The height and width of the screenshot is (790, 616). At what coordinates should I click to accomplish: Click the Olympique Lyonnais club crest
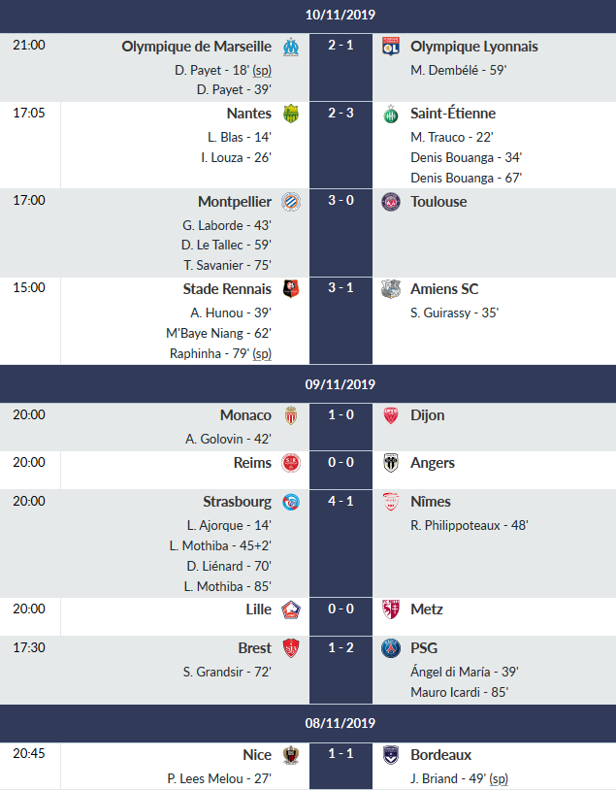[391, 47]
